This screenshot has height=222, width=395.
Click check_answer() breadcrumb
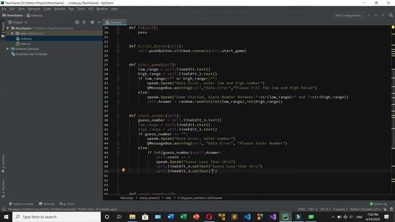point(149,198)
